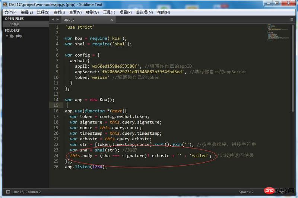
Task: Maximize the Sublime Text window
Action: pyautogui.click(x=277, y=3)
